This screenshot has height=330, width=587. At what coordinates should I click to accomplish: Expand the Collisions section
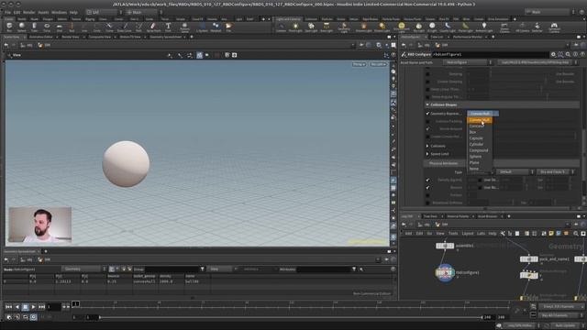pyautogui.click(x=427, y=146)
